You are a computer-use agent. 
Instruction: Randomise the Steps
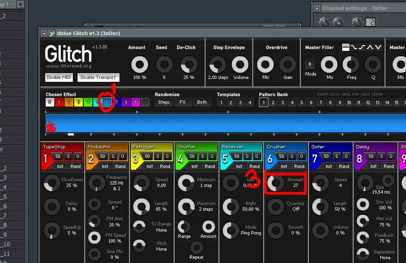pyautogui.click(x=164, y=102)
